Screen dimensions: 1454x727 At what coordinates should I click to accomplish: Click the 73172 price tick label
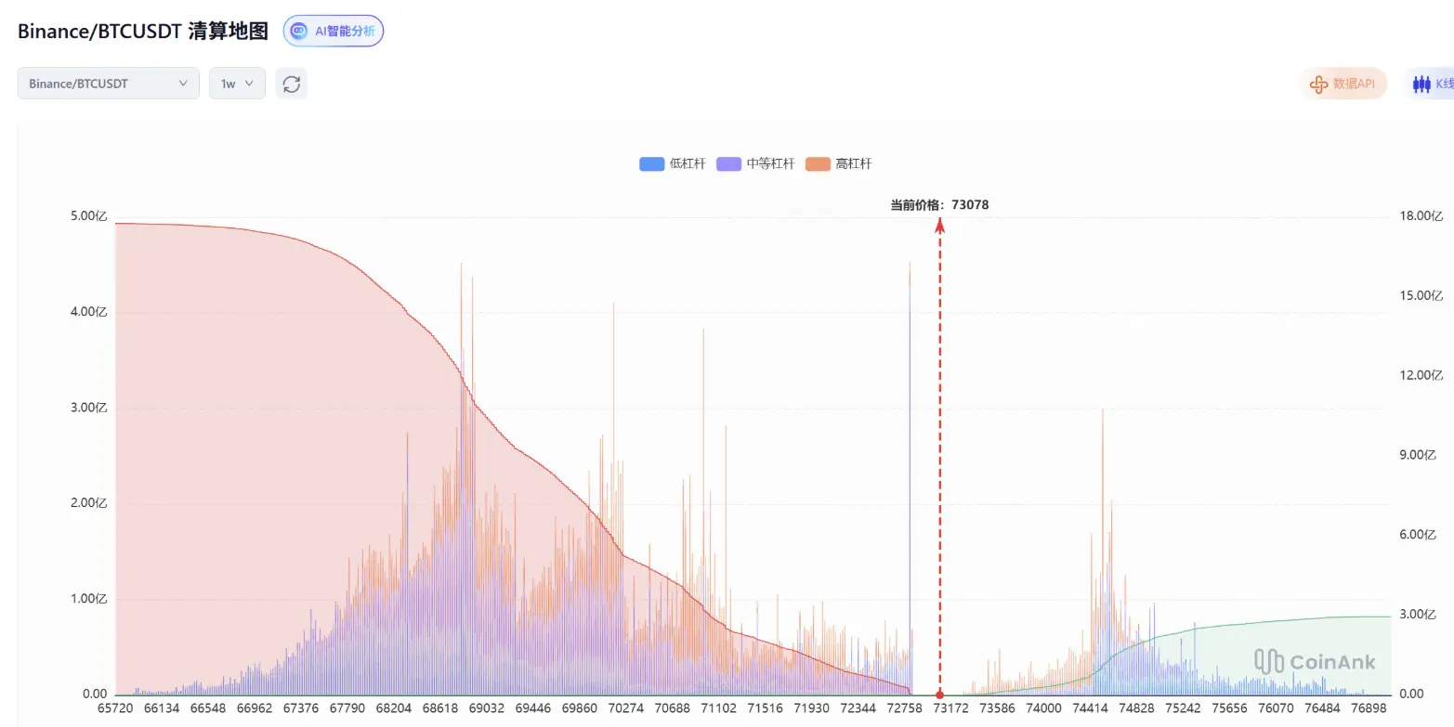[951, 708]
